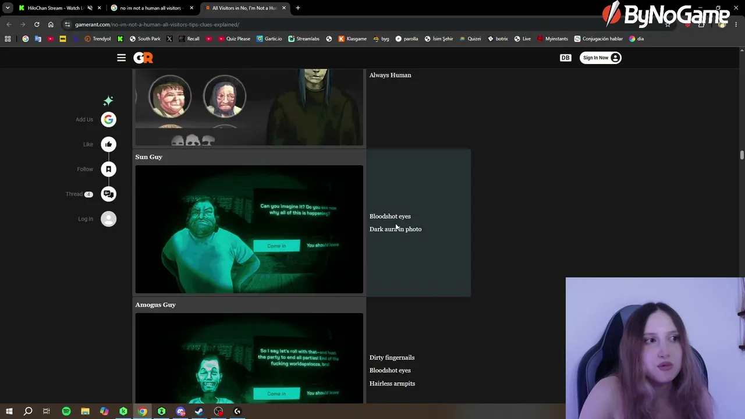Close the Google search tab
The width and height of the screenshot is (745, 419).
click(191, 8)
